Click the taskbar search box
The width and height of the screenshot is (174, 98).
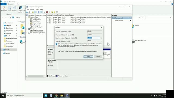24,96
